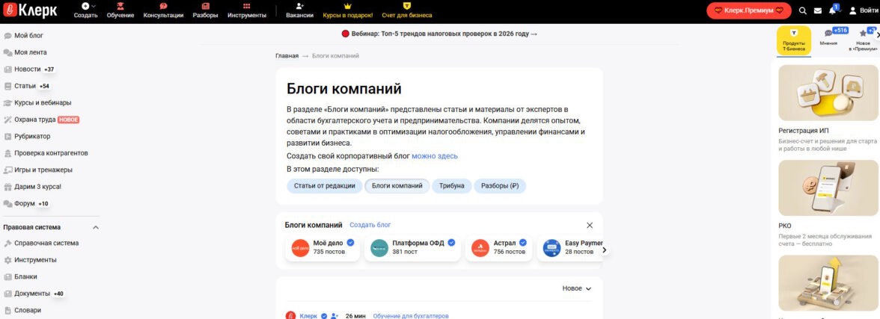The height and width of the screenshot is (319, 880).
Task: Open Разборы in top navigation
Action: 205,10
